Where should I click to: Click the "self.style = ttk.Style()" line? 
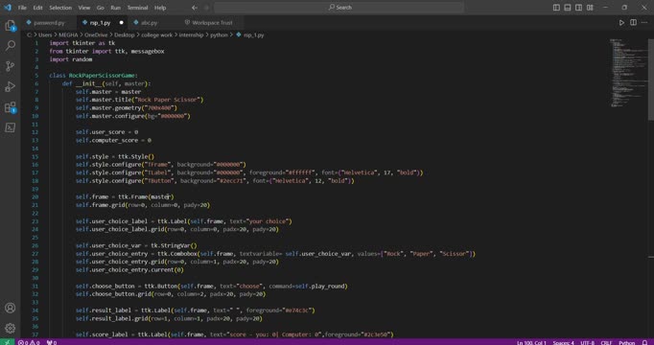coord(115,156)
